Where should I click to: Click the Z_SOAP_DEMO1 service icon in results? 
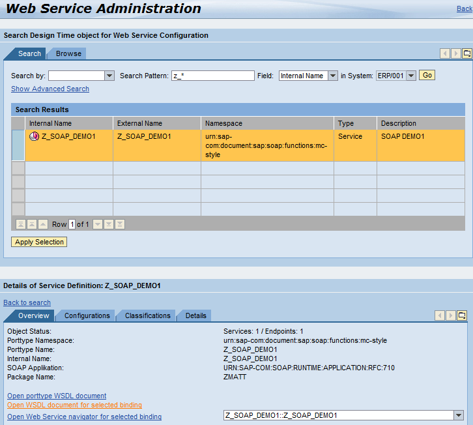click(35, 137)
